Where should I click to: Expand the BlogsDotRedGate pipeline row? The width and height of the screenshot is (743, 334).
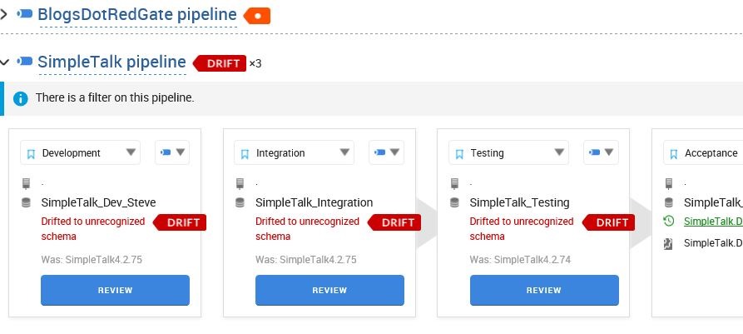4,14
